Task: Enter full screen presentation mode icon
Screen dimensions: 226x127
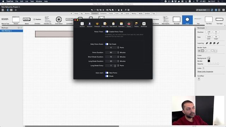Action: (224, 10)
